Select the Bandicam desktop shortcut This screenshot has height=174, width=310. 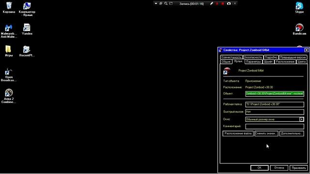click(299, 29)
